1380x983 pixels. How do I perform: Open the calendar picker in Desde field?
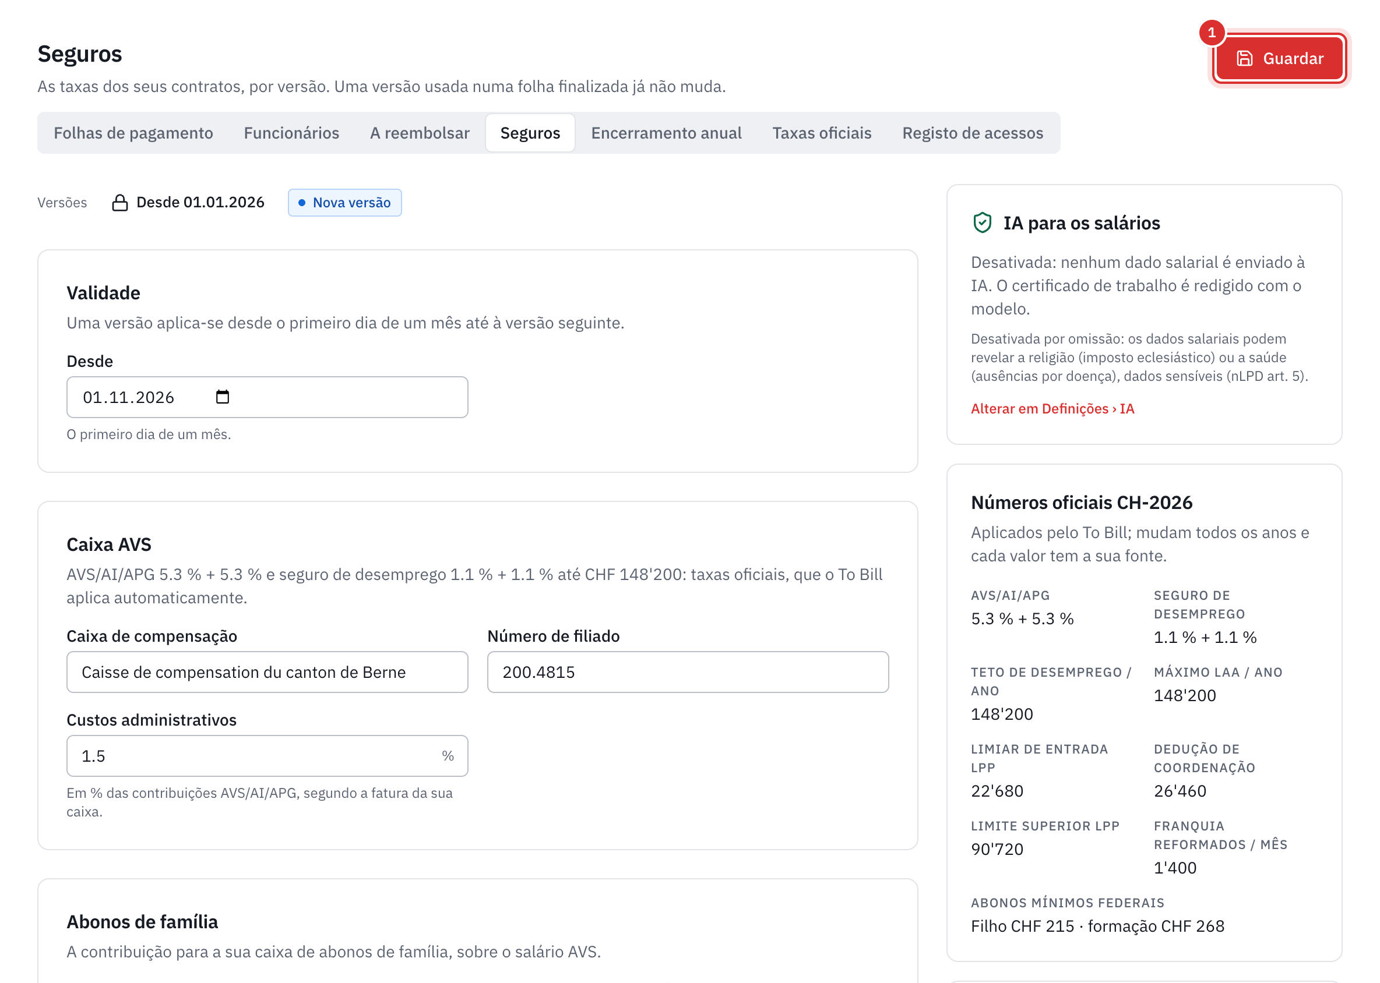pyautogui.click(x=222, y=397)
